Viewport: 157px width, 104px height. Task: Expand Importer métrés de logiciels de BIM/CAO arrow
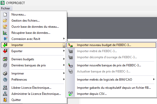coord(154,79)
